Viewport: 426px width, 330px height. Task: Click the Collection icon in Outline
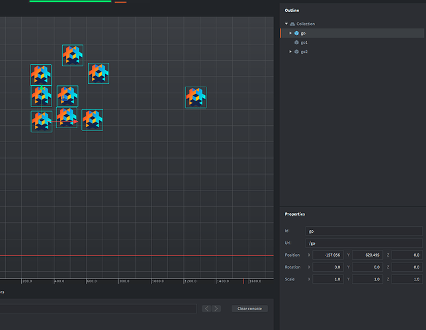292,24
